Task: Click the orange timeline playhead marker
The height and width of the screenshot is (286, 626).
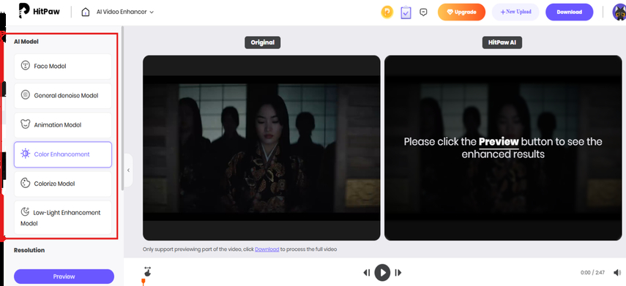Action: pyautogui.click(x=144, y=282)
